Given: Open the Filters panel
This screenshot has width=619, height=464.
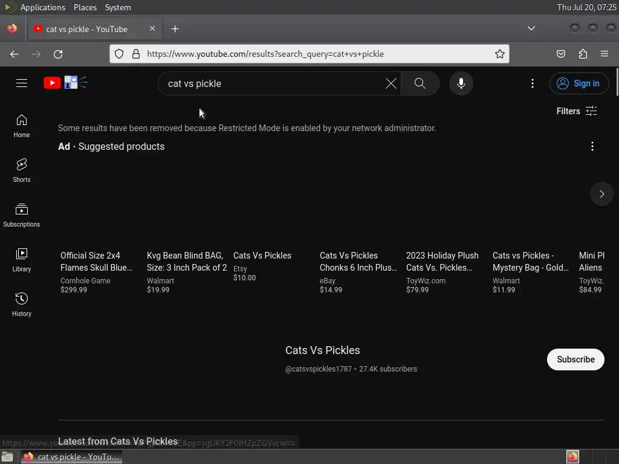Looking at the screenshot, I should click(576, 111).
